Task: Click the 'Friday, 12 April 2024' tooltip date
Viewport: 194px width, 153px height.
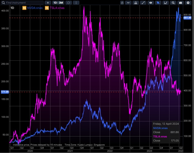Action: point(166,124)
